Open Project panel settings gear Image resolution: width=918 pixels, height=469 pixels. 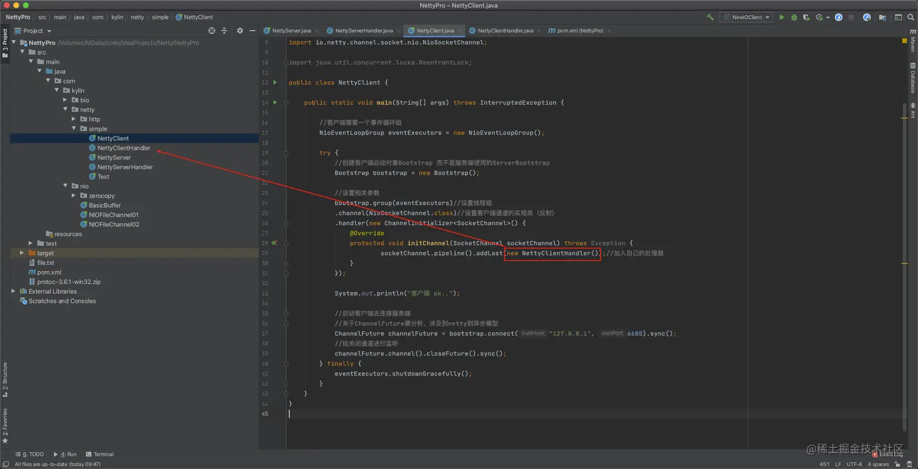coord(240,30)
